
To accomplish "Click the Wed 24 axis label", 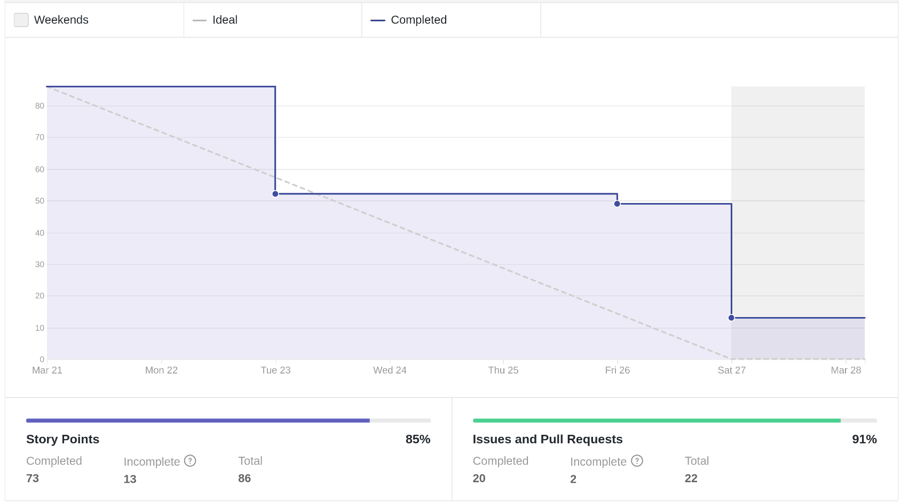I will [390, 370].
